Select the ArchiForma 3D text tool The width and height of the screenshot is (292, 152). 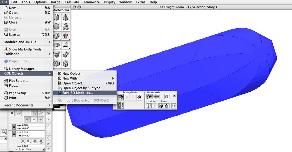pos(65,26)
